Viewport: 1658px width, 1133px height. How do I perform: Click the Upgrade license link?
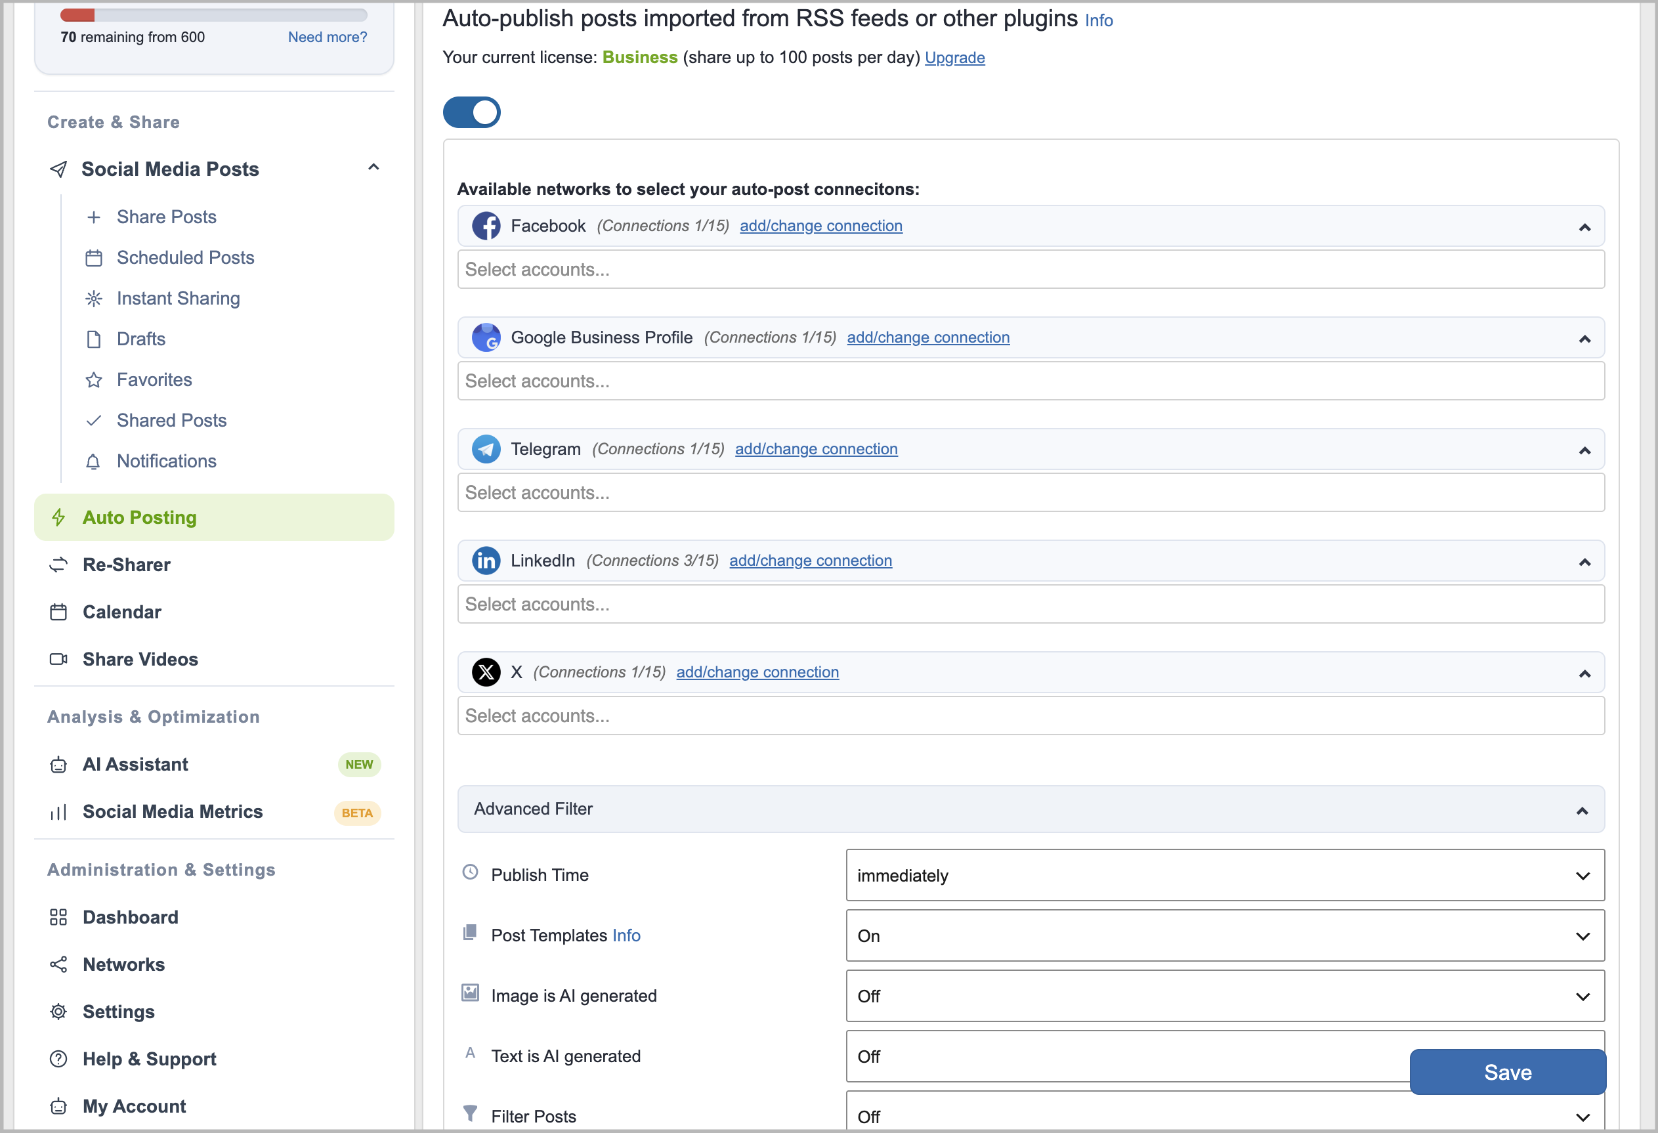[x=954, y=58]
